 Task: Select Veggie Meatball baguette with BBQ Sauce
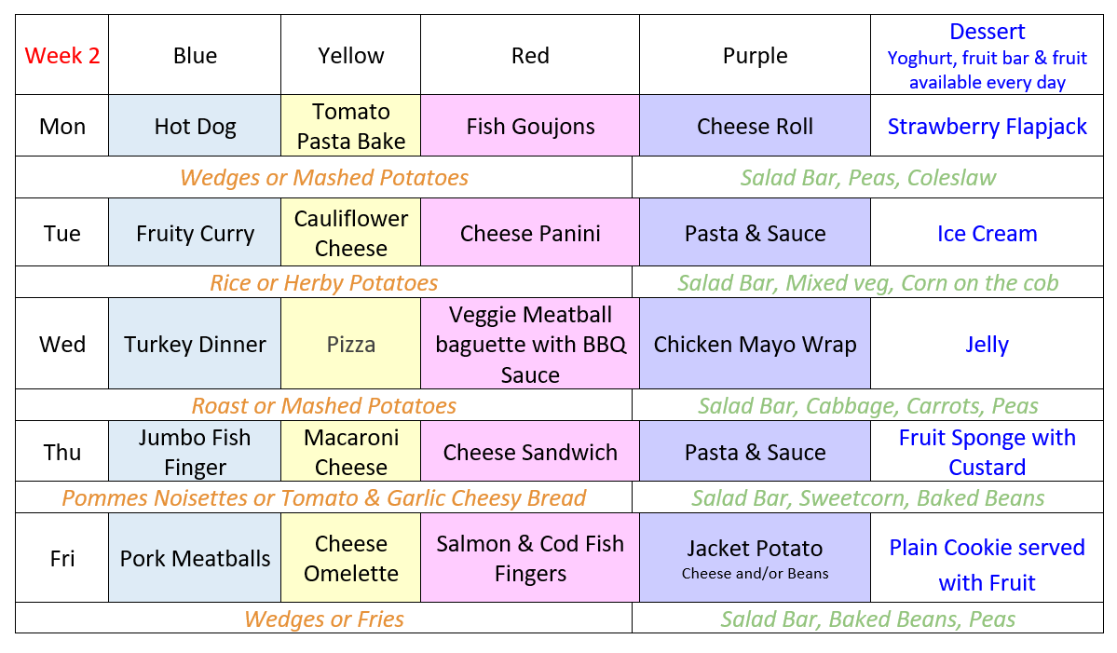[530, 344]
